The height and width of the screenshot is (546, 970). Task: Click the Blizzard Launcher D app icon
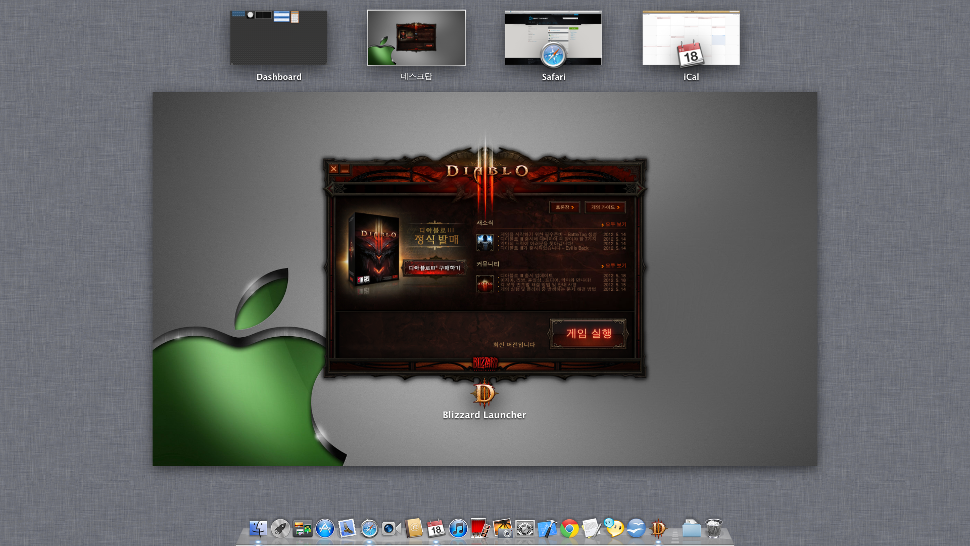(x=484, y=393)
